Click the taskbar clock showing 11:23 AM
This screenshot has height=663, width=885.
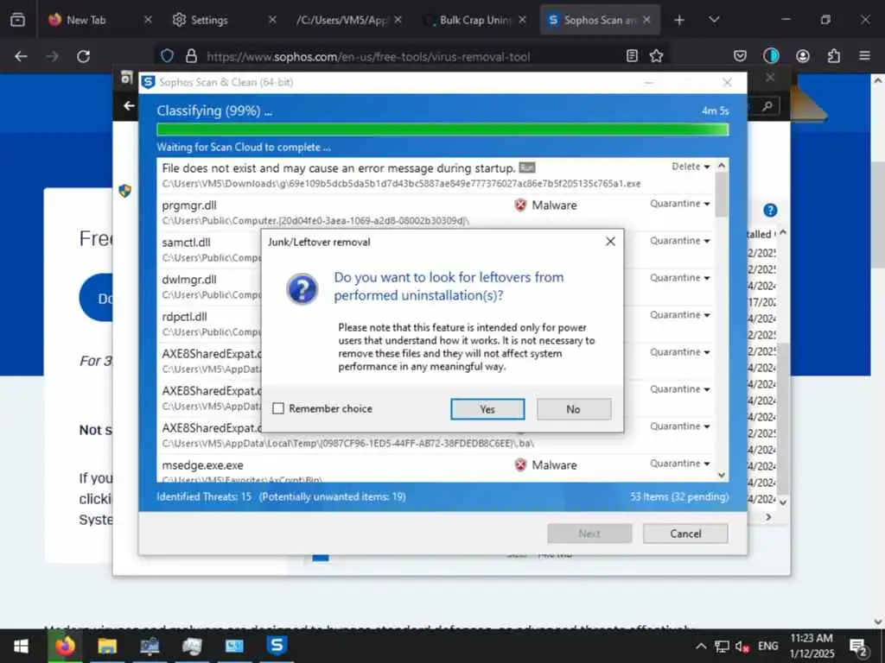pyautogui.click(x=812, y=646)
